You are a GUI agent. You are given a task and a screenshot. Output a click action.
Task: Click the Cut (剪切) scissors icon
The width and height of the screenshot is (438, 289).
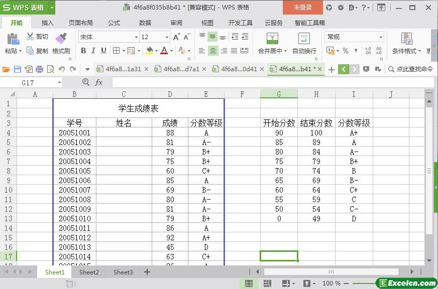pyautogui.click(x=31, y=37)
